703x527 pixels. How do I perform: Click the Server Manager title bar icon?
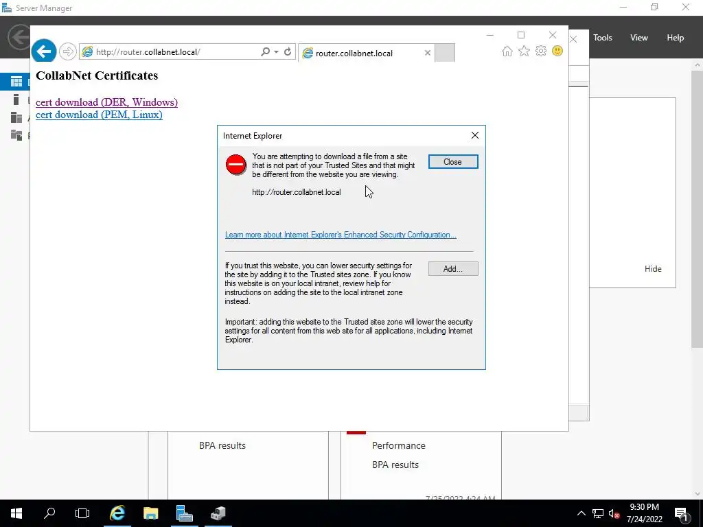tap(7, 8)
